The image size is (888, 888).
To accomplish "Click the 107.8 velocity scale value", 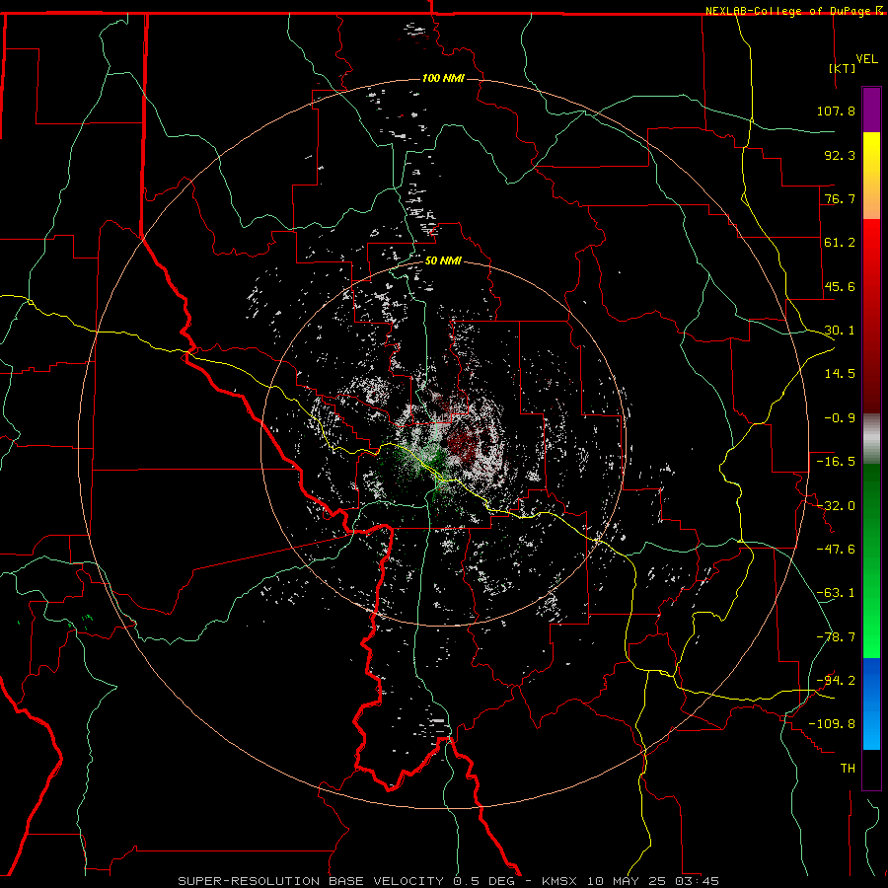I will click(x=836, y=111).
